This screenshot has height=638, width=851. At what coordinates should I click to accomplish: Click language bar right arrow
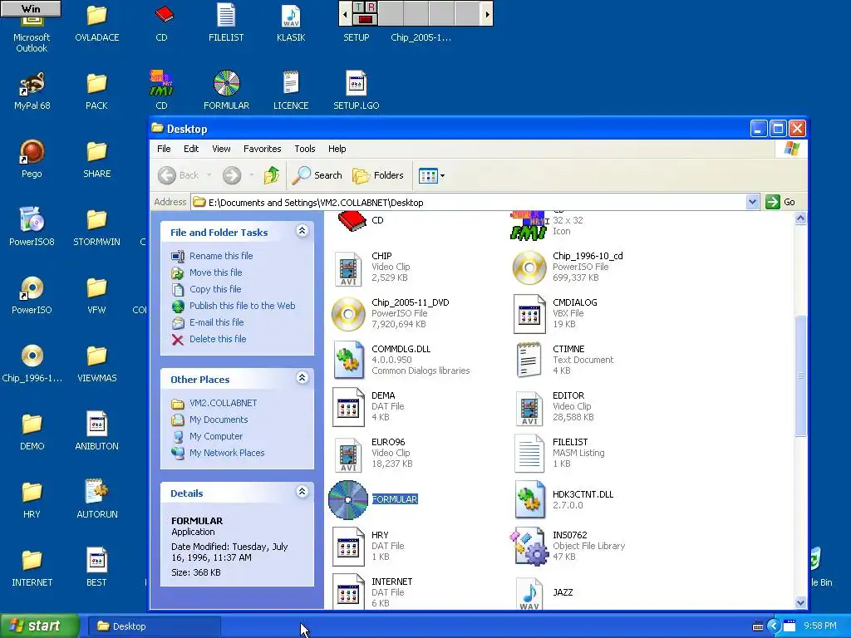click(487, 14)
